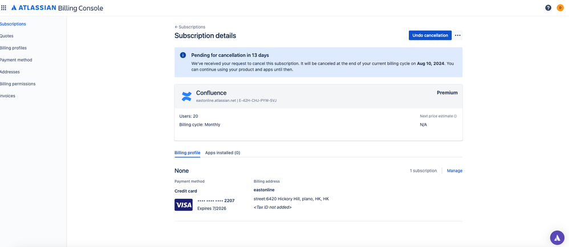Click the Credit card label
Viewport: 569px width, 247px height.
point(186,191)
